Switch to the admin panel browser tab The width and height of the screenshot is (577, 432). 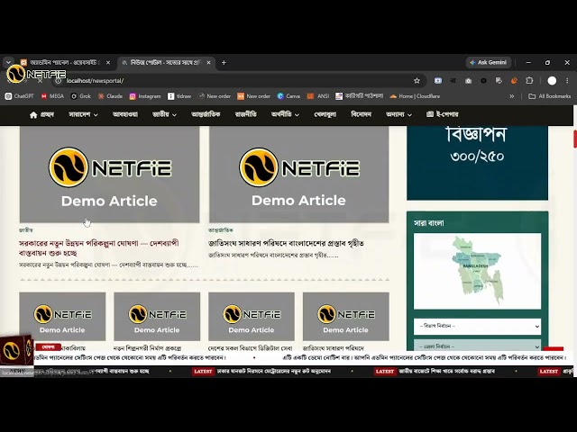[x=66, y=63]
